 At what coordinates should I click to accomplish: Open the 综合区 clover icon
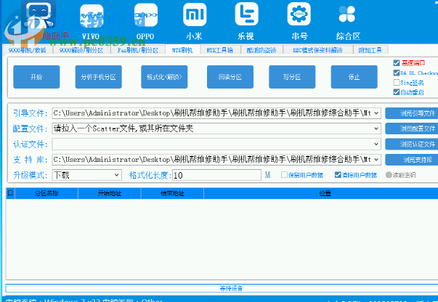click(347, 14)
